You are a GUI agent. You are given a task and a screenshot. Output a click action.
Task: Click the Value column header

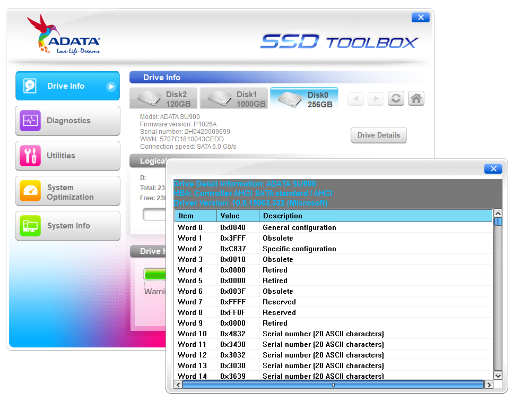(238, 216)
